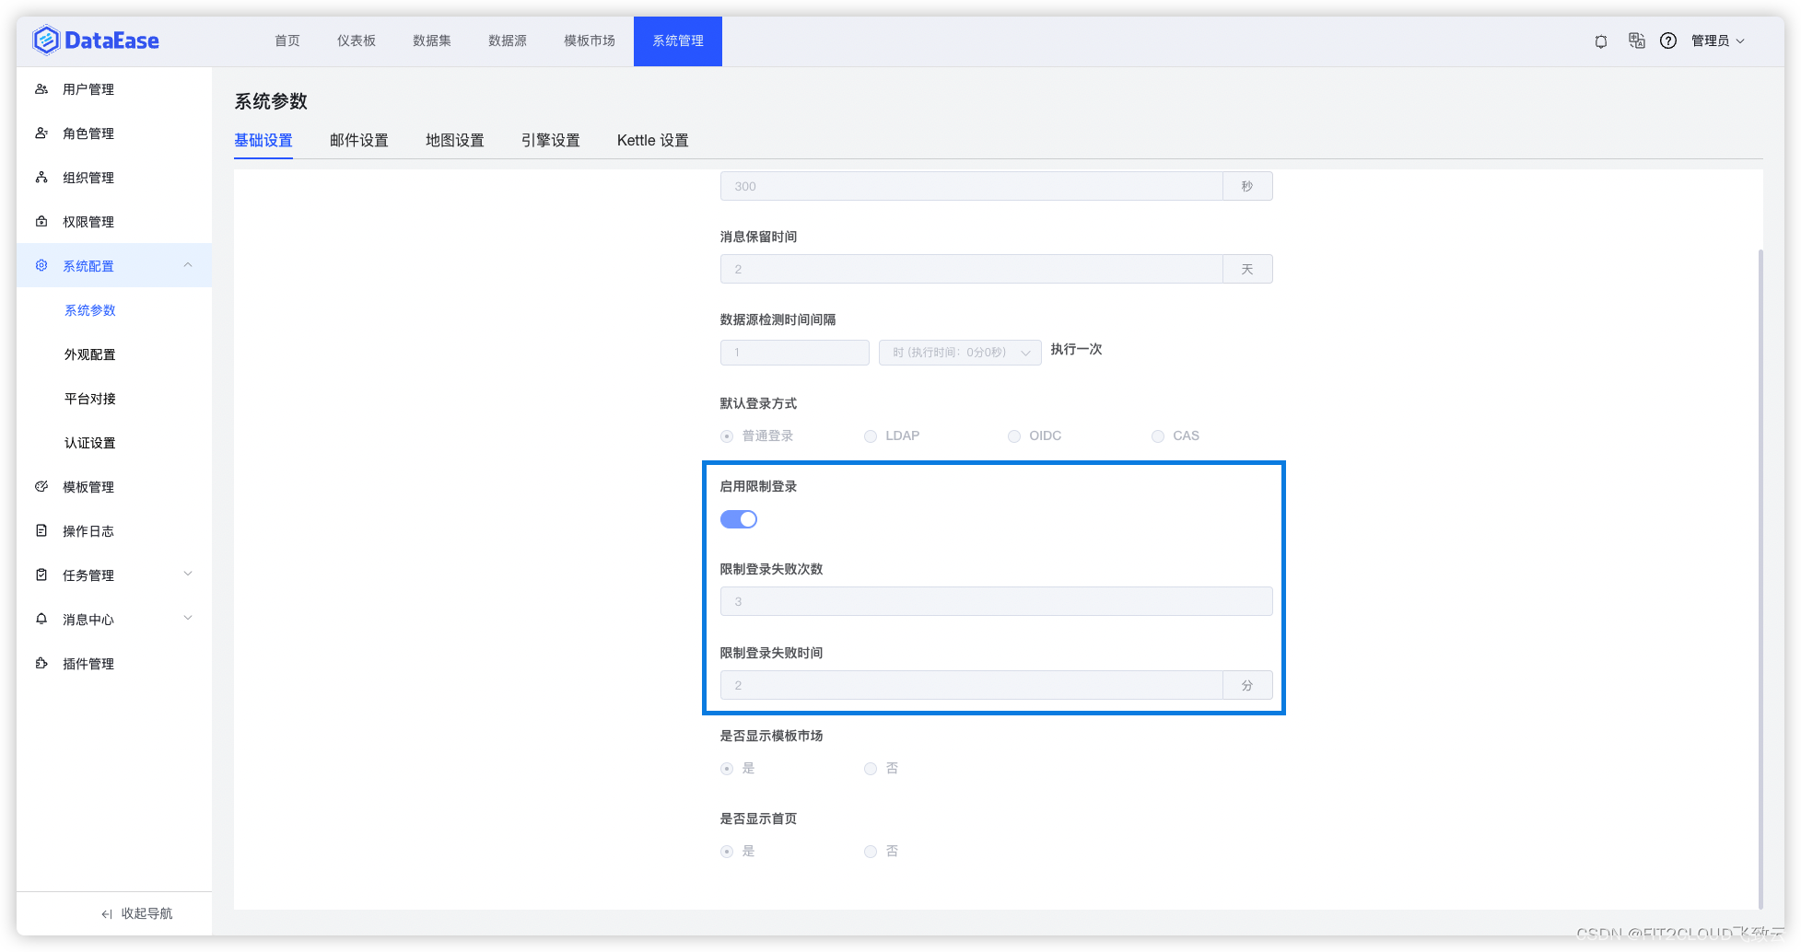
Task: Click the 数据源检测时间间隔 number field
Action: click(x=795, y=353)
